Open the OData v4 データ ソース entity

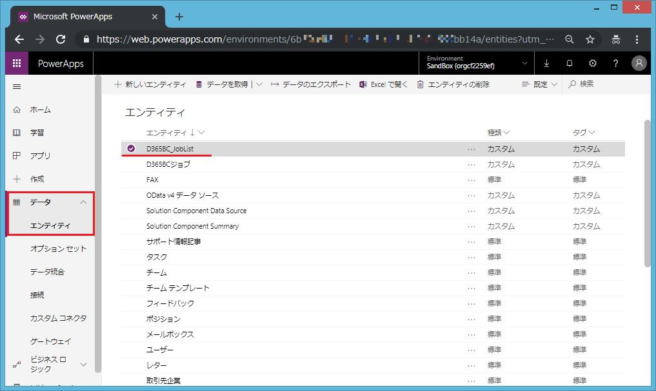(183, 196)
